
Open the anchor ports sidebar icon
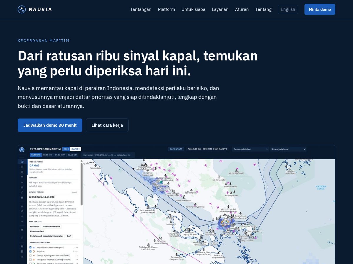(x=22, y=206)
